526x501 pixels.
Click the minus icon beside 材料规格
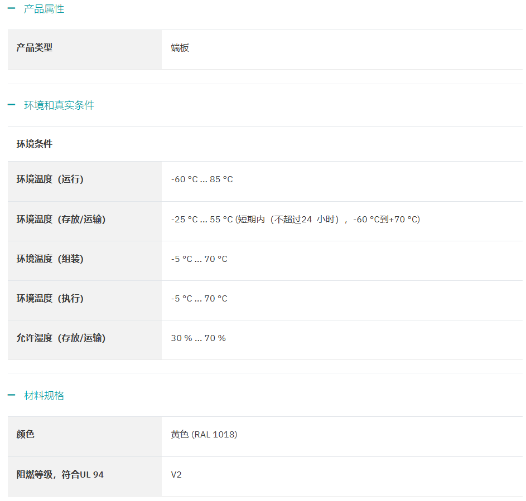[x=11, y=395]
